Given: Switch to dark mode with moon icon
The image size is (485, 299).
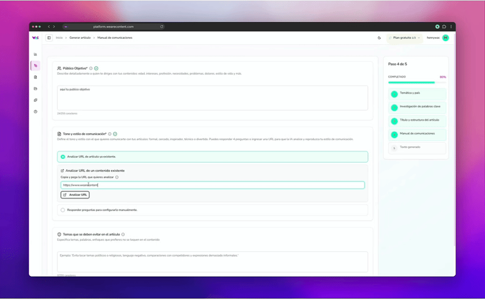Looking at the screenshot, I should point(379,38).
